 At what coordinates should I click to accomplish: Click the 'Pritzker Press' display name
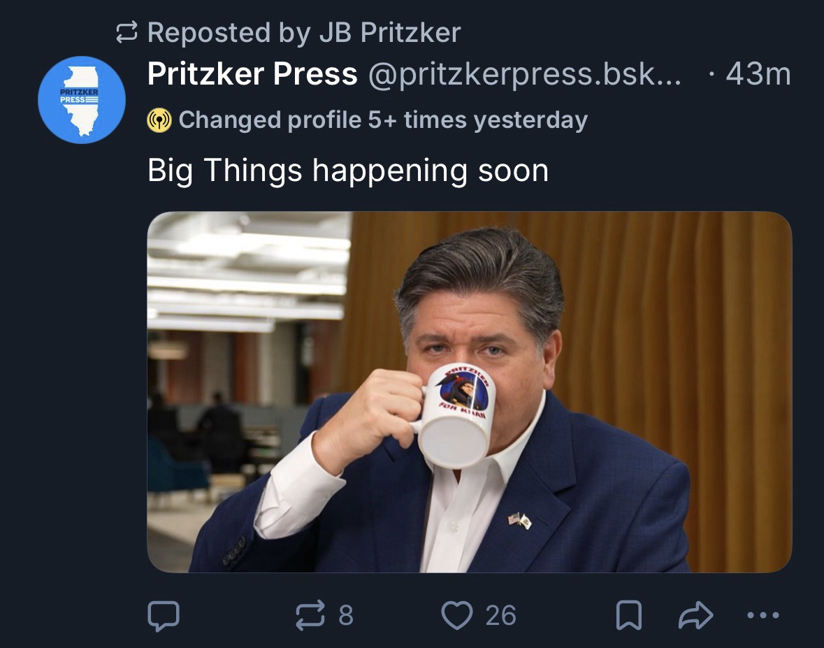(x=252, y=74)
